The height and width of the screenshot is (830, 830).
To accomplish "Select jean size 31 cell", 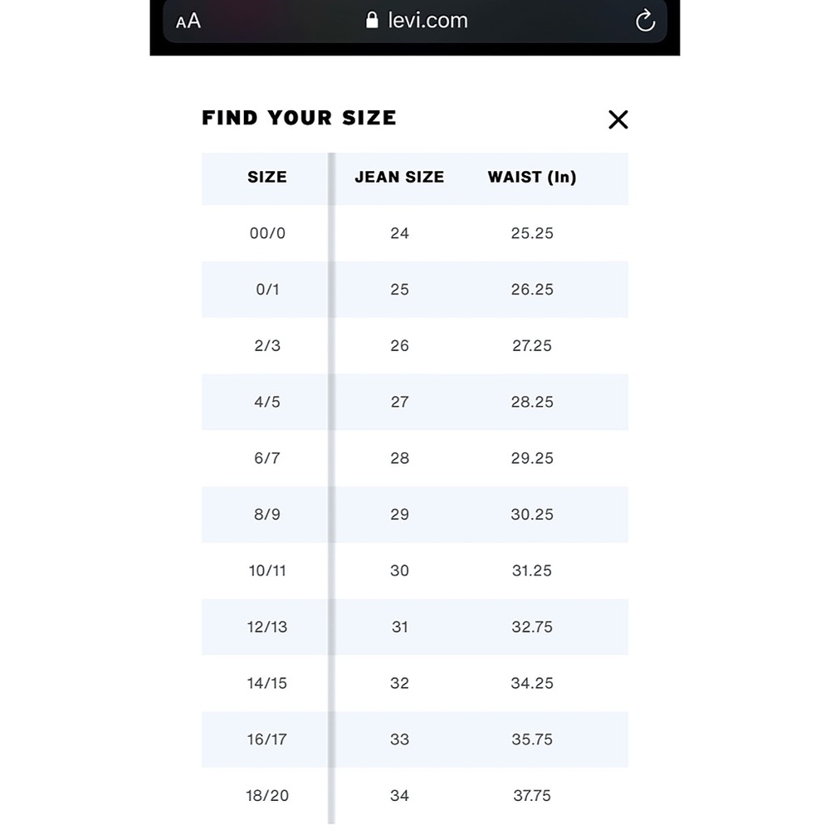I will 400,627.
